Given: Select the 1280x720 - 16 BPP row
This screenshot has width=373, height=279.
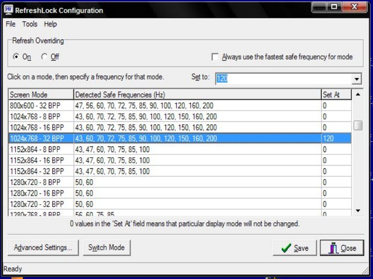Looking at the screenshot, I should (180, 193).
